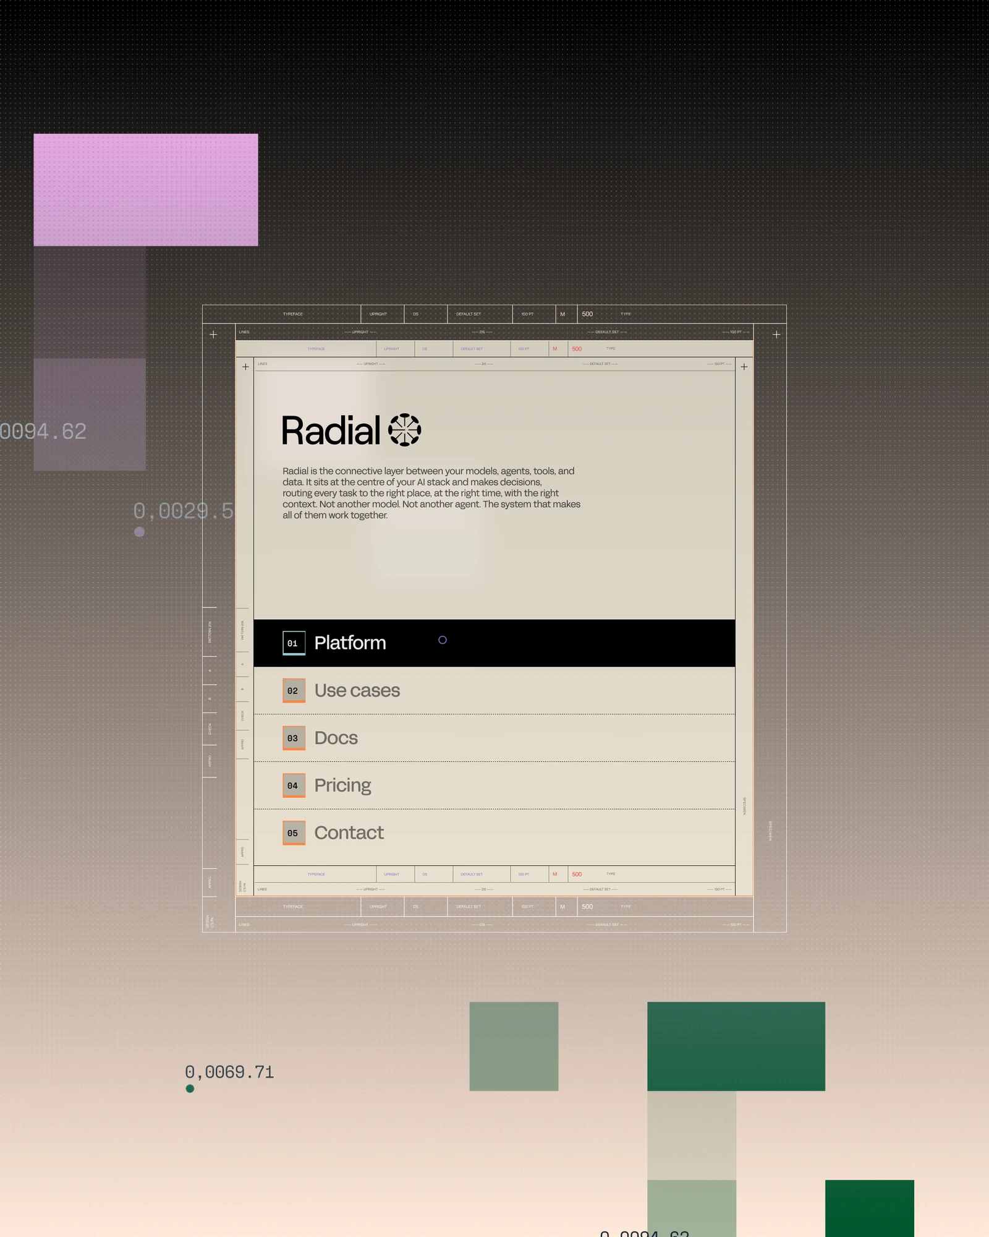Click the Radial wordmark heading
This screenshot has height=1237, width=989.
331,430
